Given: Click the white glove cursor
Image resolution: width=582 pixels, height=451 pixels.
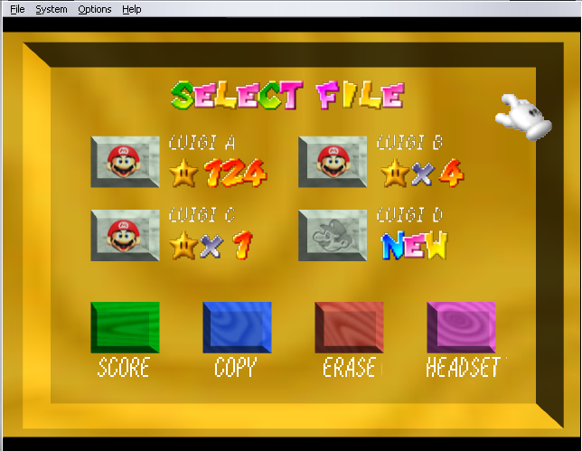Looking at the screenshot, I should coord(523,117).
